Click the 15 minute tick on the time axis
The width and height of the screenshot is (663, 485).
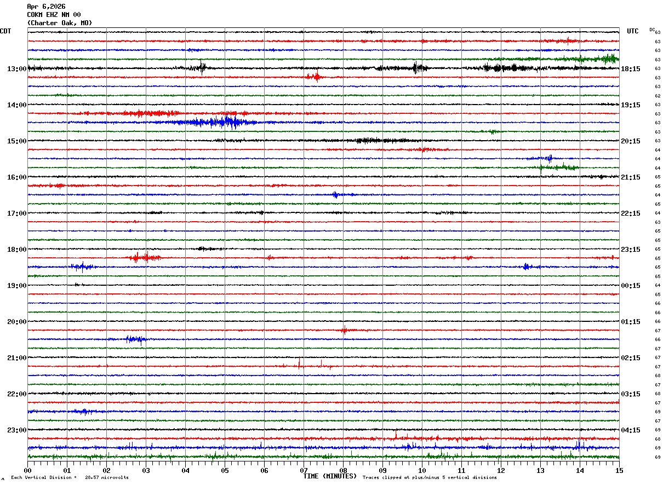619,470
